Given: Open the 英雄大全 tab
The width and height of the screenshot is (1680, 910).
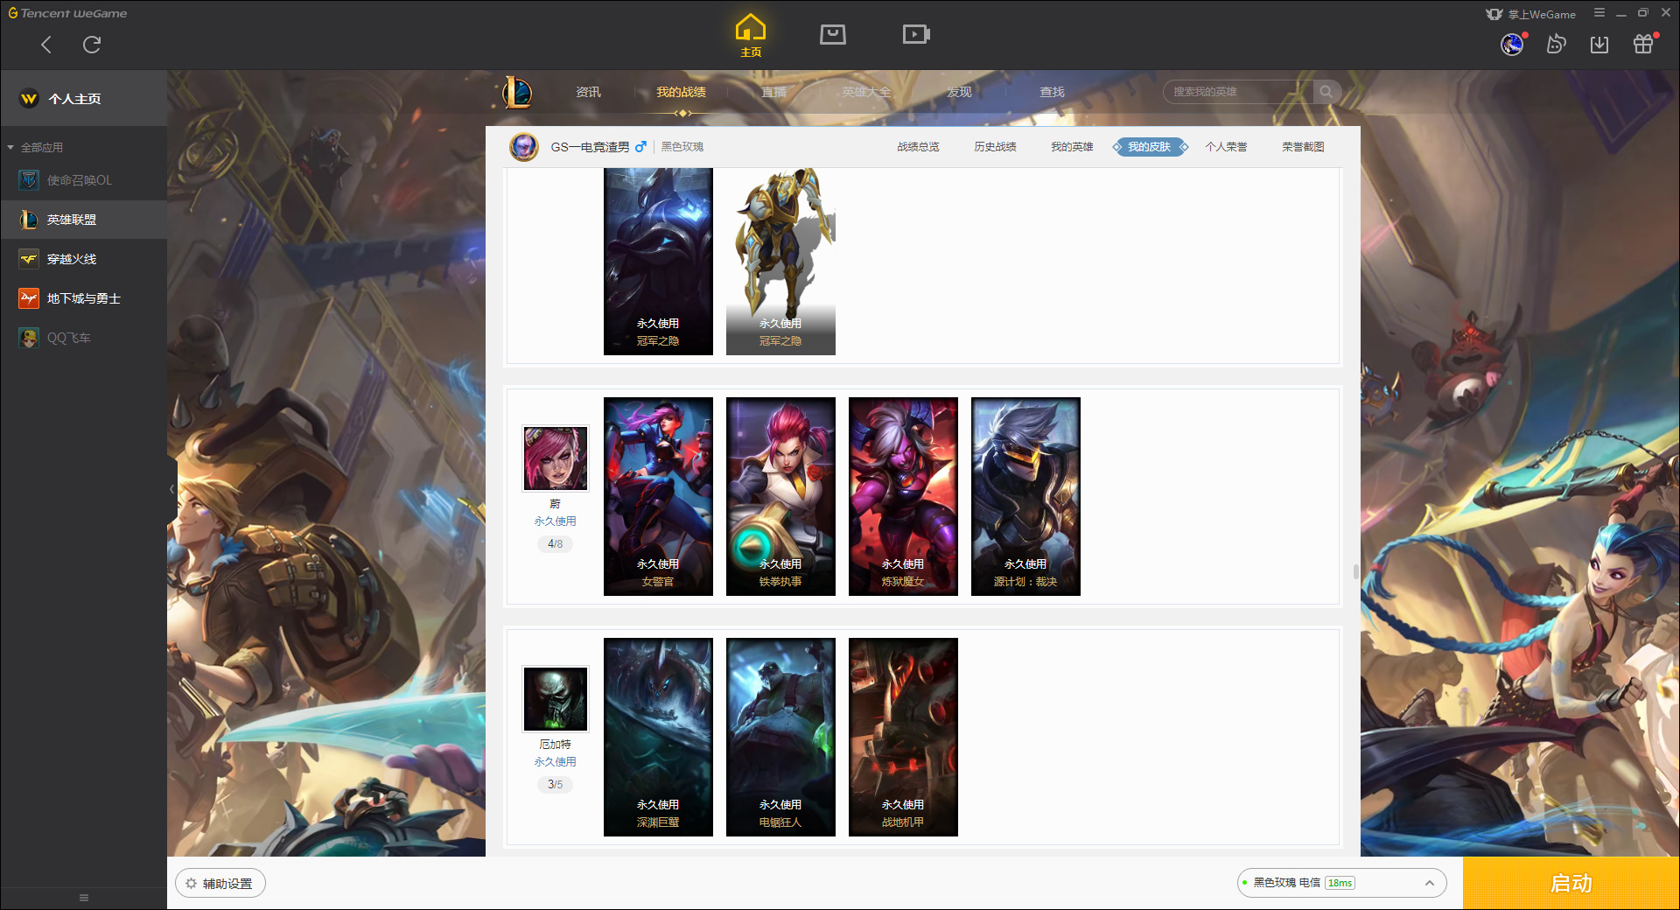Looking at the screenshot, I should [866, 92].
